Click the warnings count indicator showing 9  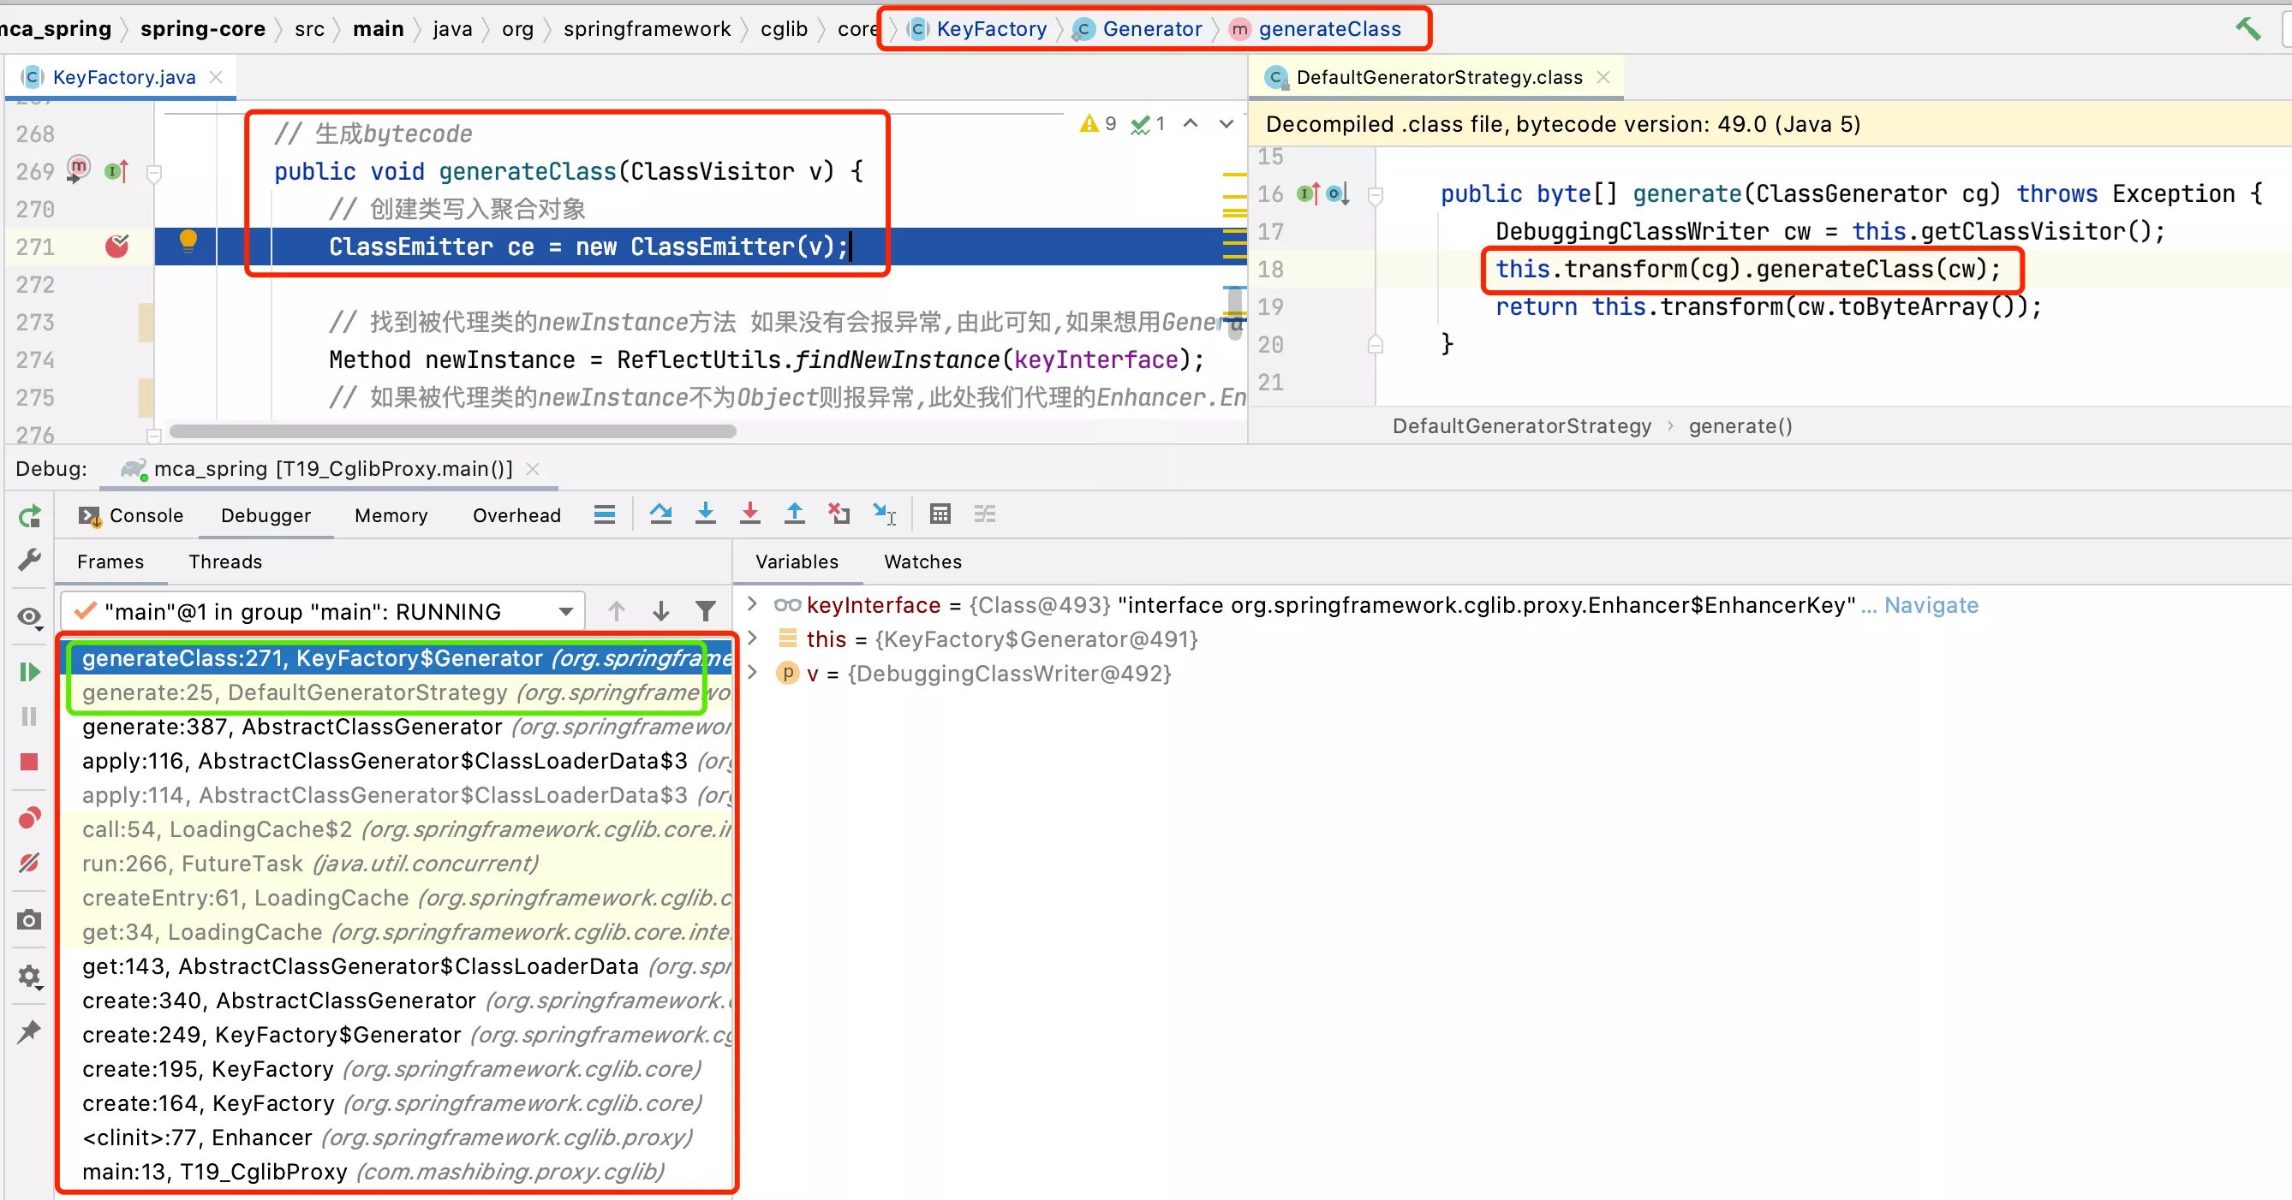1098,123
